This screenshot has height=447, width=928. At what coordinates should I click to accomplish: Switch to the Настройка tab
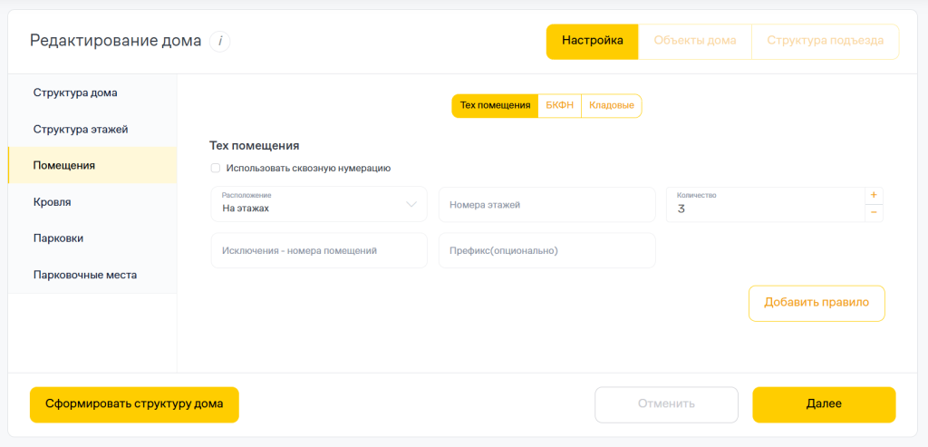(x=593, y=42)
